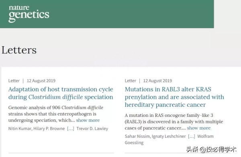Click 12 August 2019 date of first article

(x=41, y=81)
